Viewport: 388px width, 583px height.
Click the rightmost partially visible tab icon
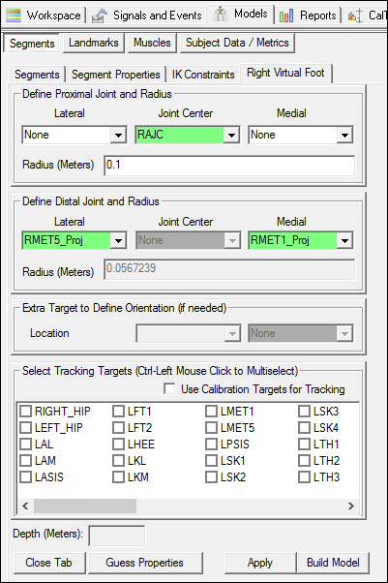coord(355,15)
